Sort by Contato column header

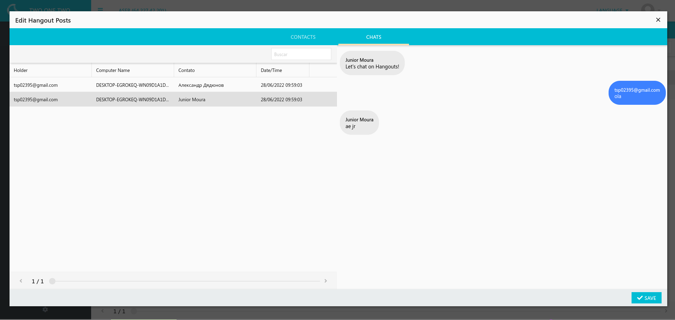tap(215, 70)
